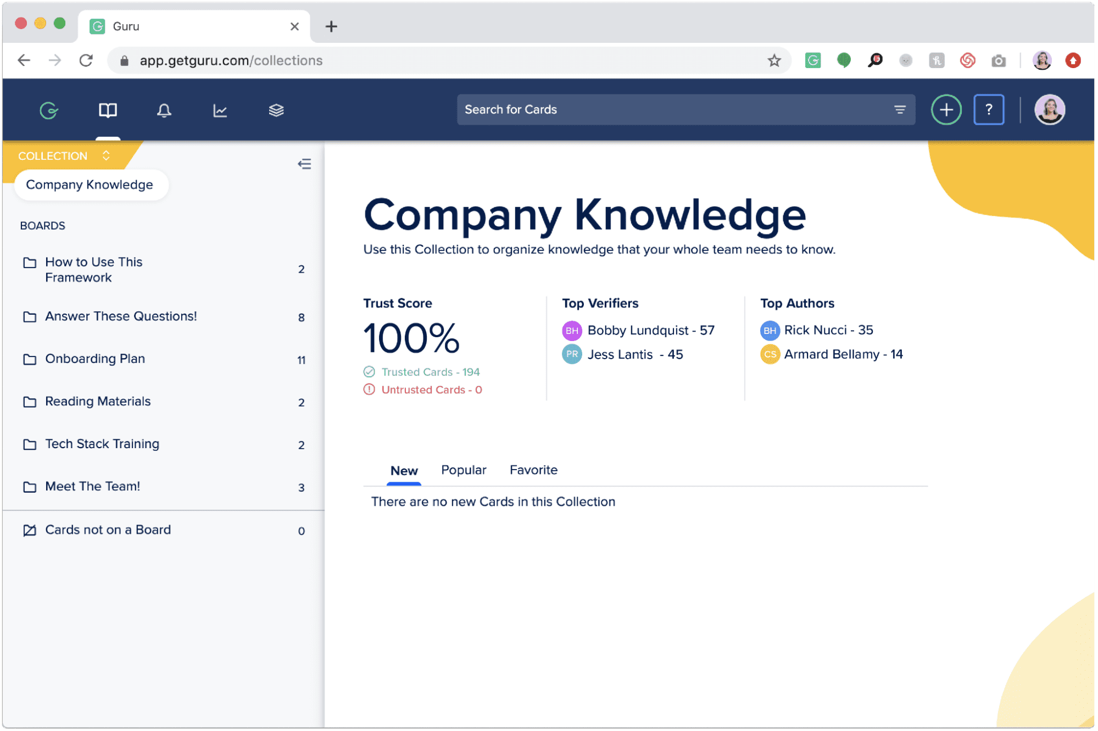This screenshot has height=731, width=1098.
Task: Click the Add new card plus icon
Action: [x=945, y=110]
